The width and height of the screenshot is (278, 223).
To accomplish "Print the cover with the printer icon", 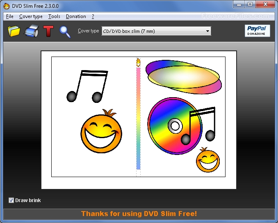I will [x=32, y=31].
